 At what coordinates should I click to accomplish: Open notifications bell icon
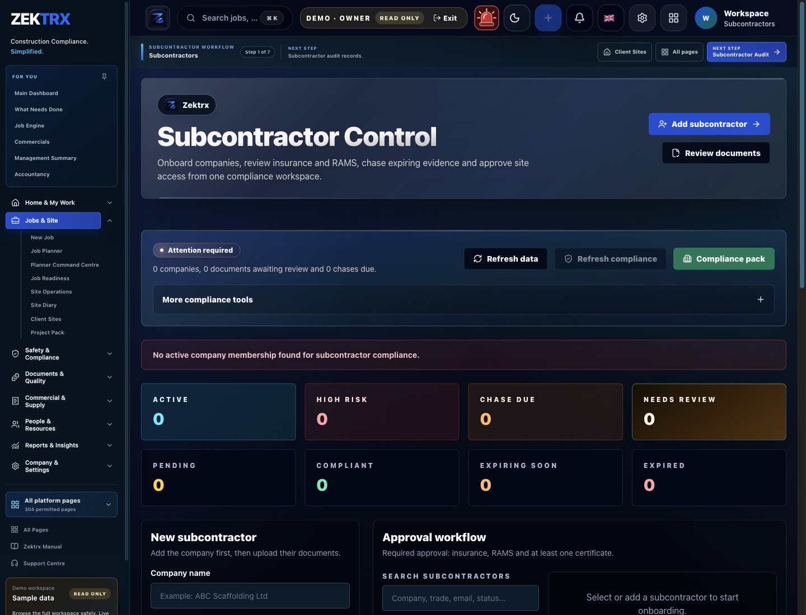579,18
